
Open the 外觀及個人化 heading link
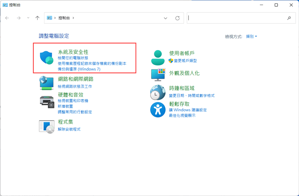click(185, 73)
